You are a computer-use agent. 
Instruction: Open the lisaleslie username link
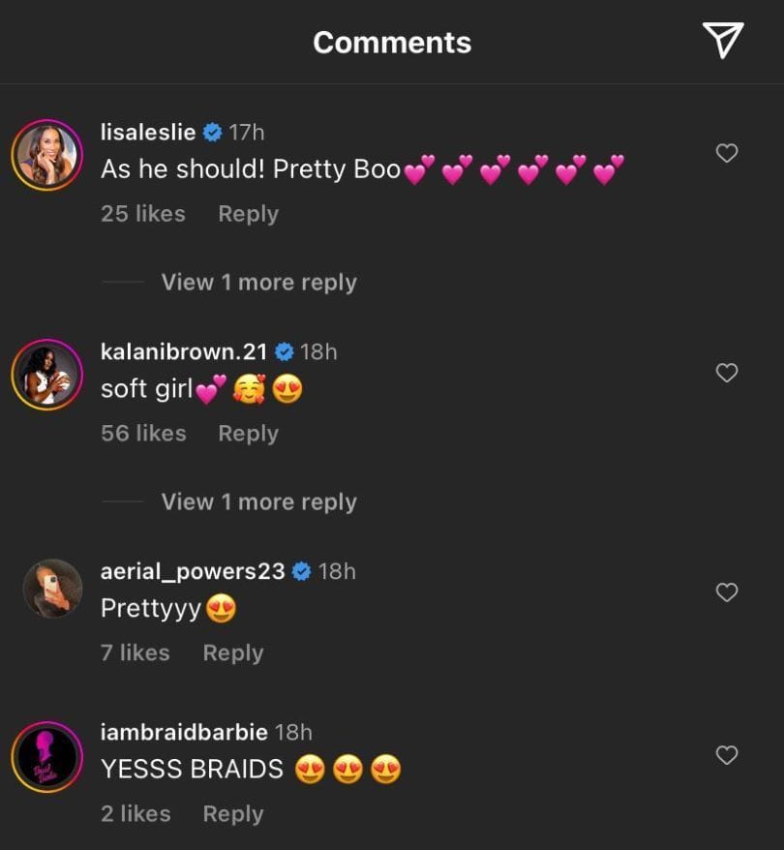coord(148,132)
